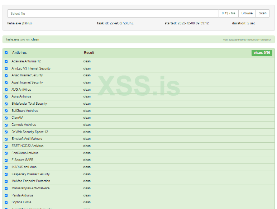The width and height of the screenshot is (277, 209).
Task: Click the hehe.exe clean status banner text
Action: coord(23,39)
